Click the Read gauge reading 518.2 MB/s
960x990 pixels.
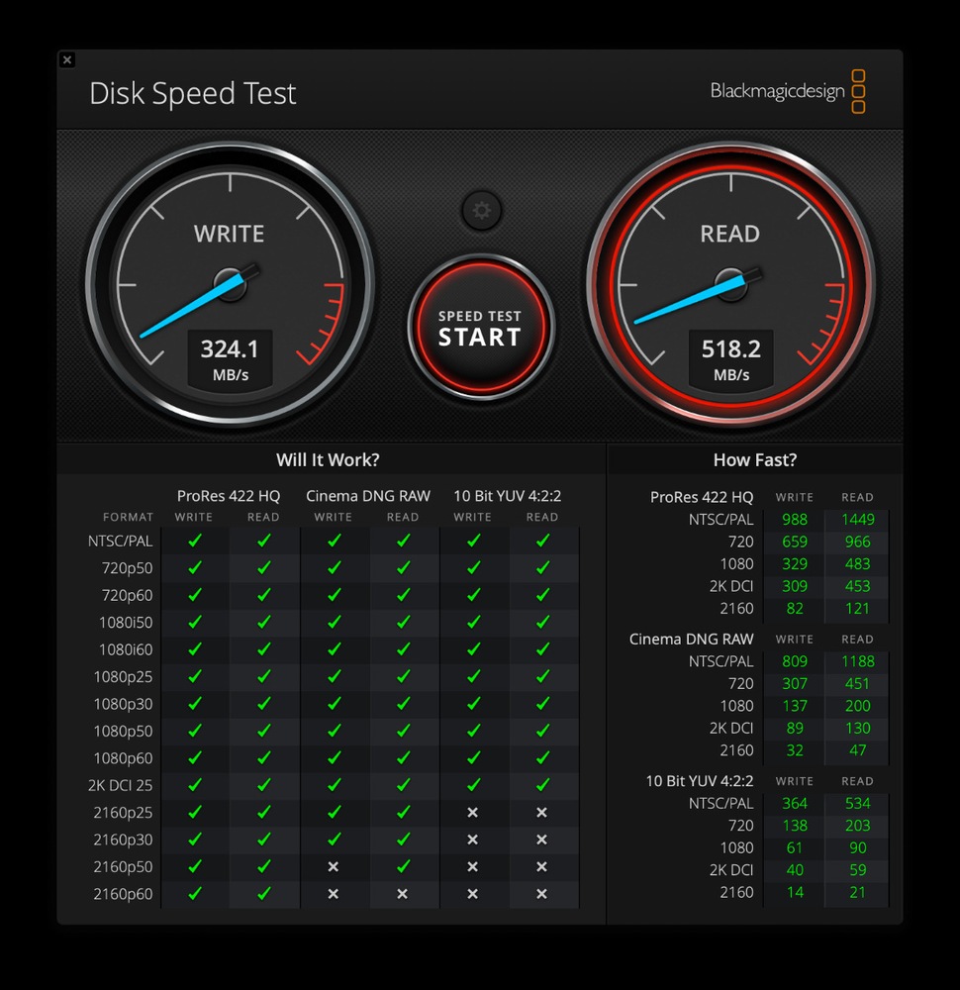(731, 284)
